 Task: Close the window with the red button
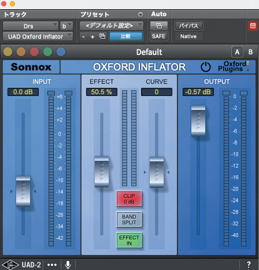coord(3,3)
